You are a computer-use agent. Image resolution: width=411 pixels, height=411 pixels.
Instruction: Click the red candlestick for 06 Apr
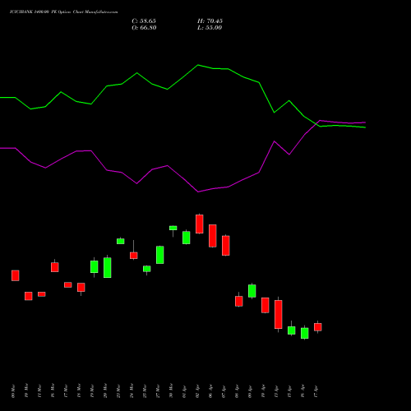tap(213, 236)
